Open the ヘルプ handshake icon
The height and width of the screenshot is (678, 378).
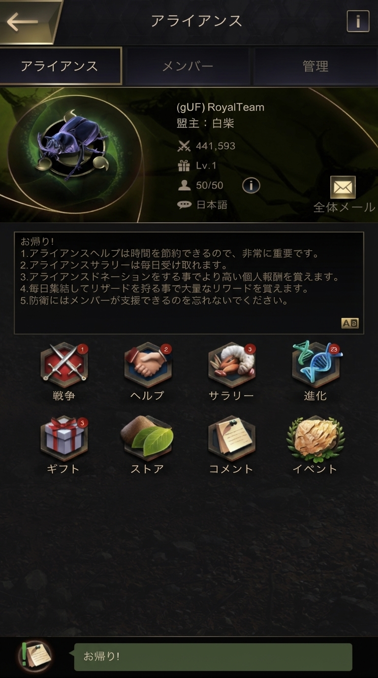(148, 365)
